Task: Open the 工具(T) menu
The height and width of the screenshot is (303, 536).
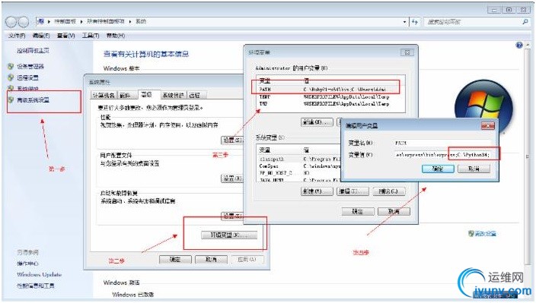Action: [x=91, y=36]
